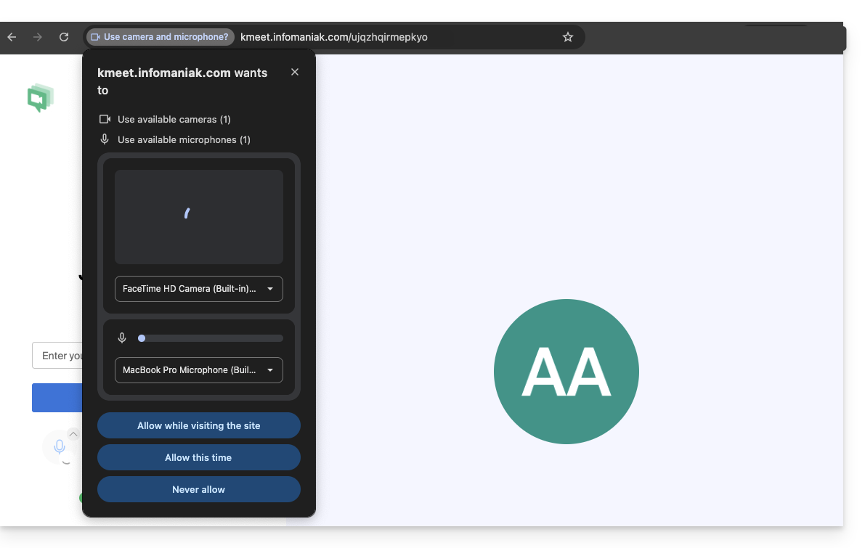Bookmark this page with the star icon

pyautogui.click(x=568, y=37)
